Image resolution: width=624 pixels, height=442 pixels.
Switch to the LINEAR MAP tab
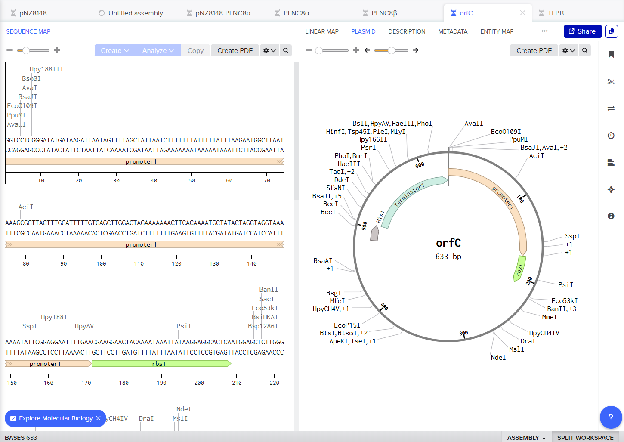pyautogui.click(x=322, y=31)
